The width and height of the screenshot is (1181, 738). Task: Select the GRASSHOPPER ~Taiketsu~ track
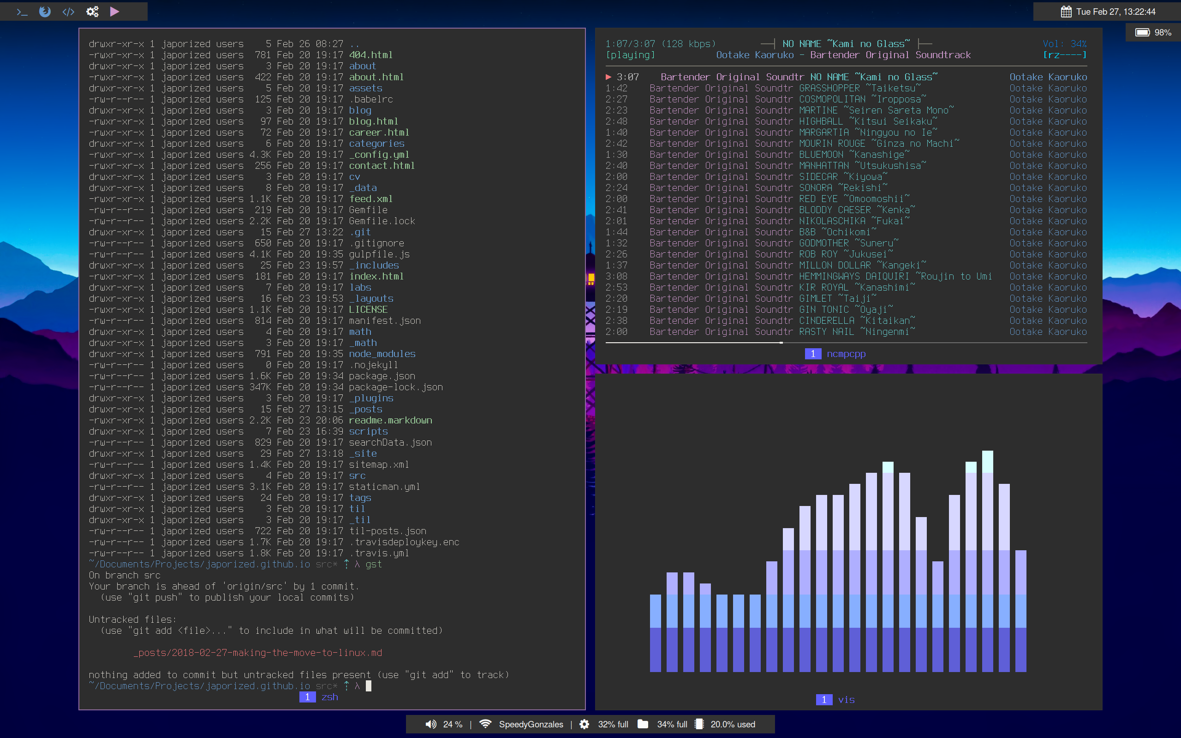pos(859,89)
